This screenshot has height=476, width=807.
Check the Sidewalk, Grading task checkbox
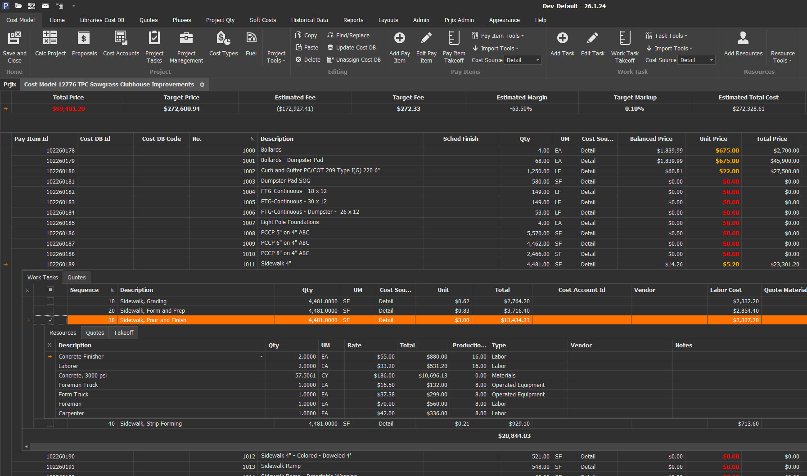50,301
